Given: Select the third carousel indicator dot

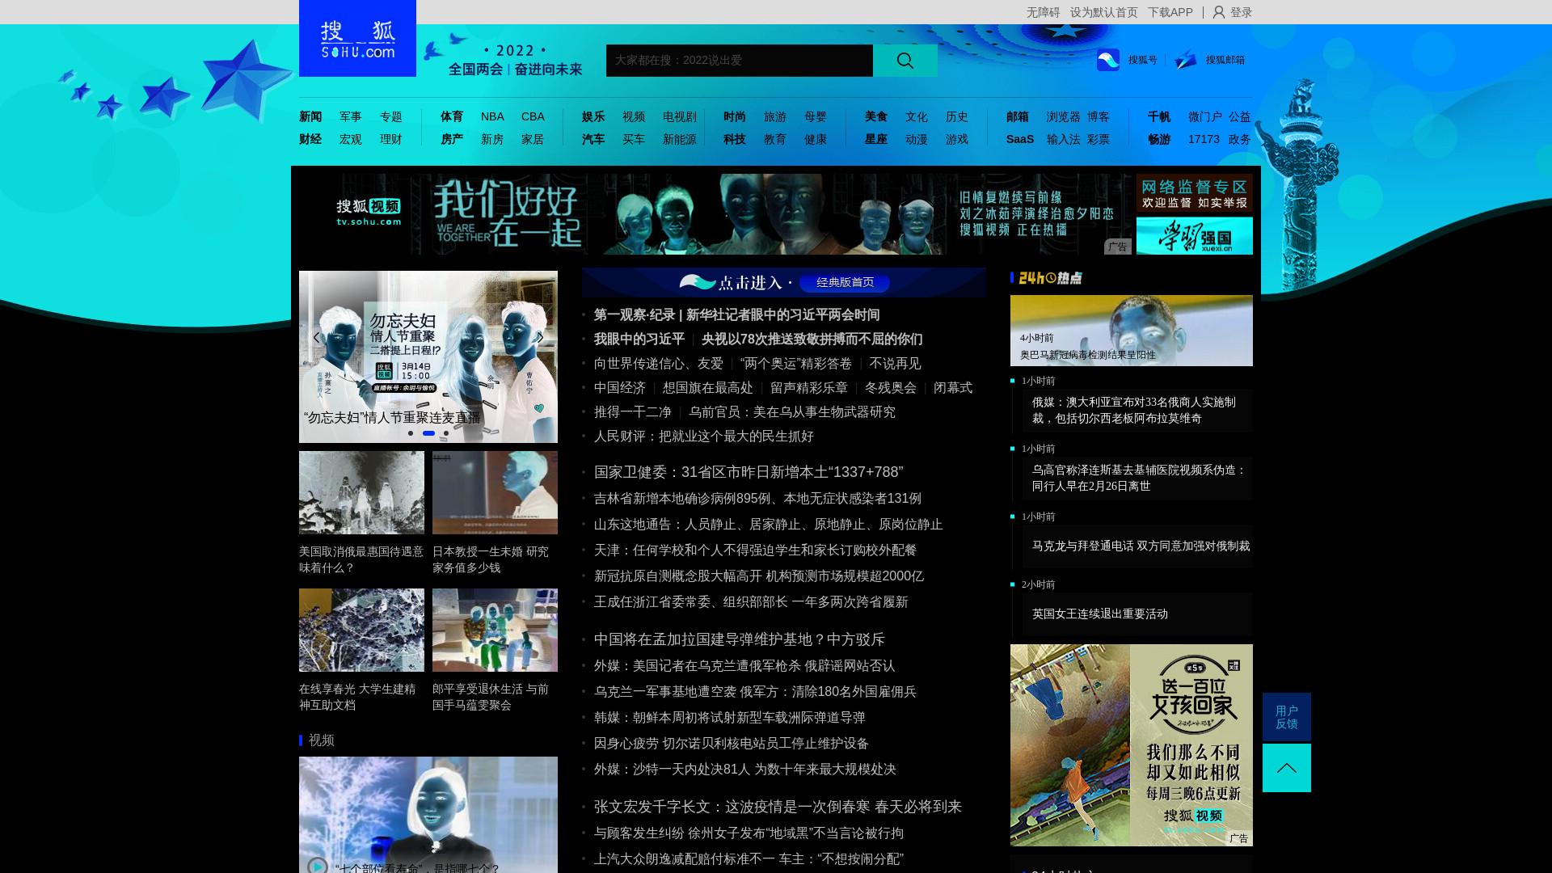Looking at the screenshot, I should [x=446, y=433].
